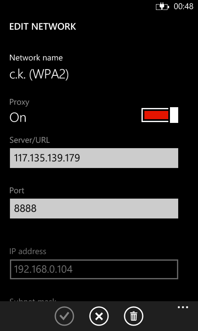Tap the "On" proxy status text
This screenshot has width=198, height=331.
(18, 118)
